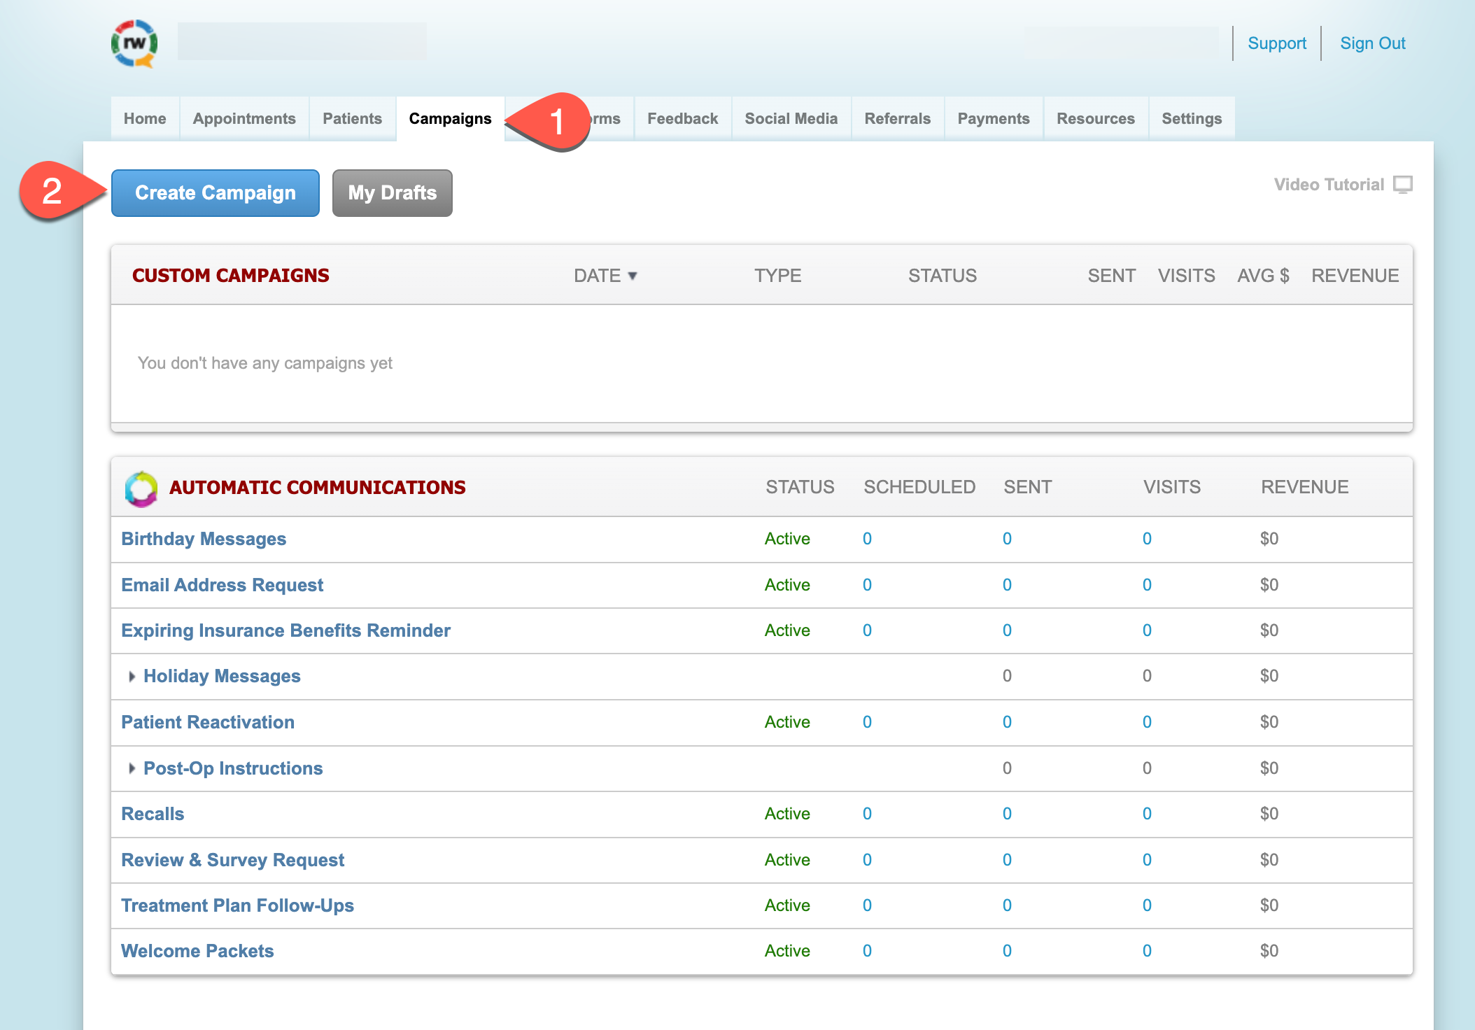Click the RevenueWell logo icon
The height and width of the screenshot is (1030, 1475).
tap(134, 43)
